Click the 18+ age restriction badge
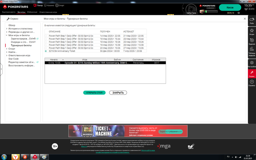 pos(55,146)
